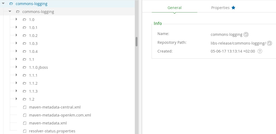This screenshot has width=276, height=134.
Task: Collapse the root commons-logging tree node
Action: [3, 4]
